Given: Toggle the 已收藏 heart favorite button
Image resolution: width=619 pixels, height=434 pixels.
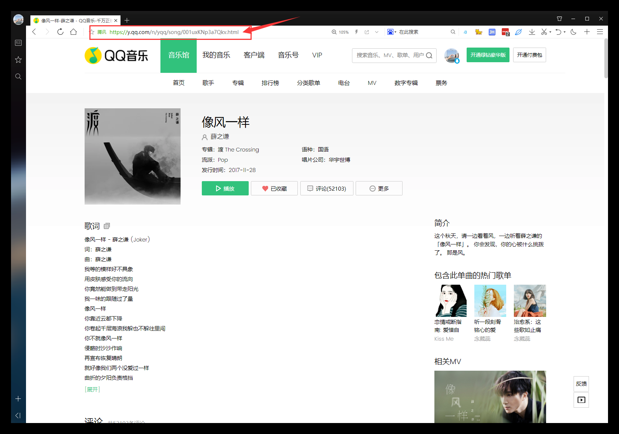Looking at the screenshot, I should pyautogui.click(x=274, y=188).
